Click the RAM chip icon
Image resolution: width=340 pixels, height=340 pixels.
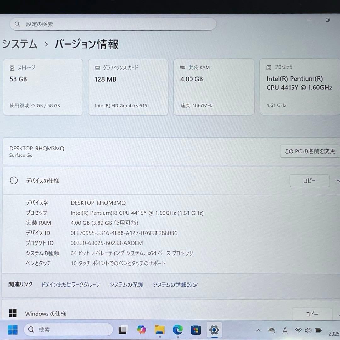pyautogui.click(x=183, y=67)
